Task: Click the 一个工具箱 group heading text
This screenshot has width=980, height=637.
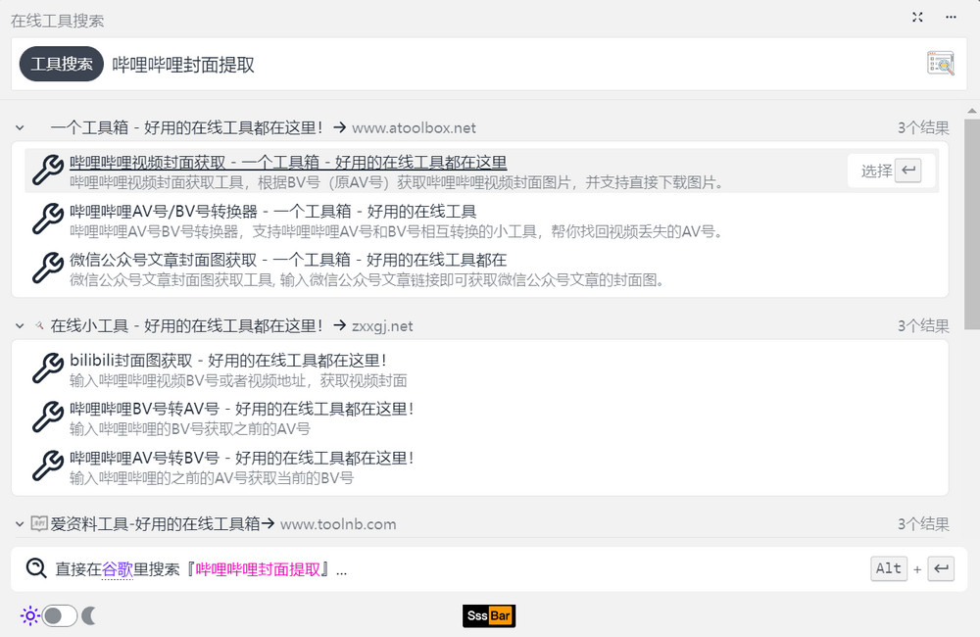Action: [x=185, y=128]
